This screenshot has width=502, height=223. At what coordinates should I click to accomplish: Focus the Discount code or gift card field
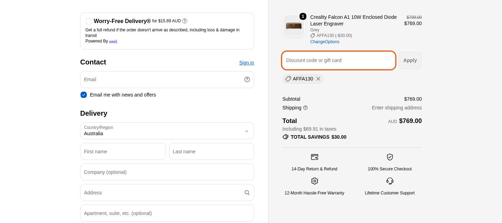click(x=339, y=60)
